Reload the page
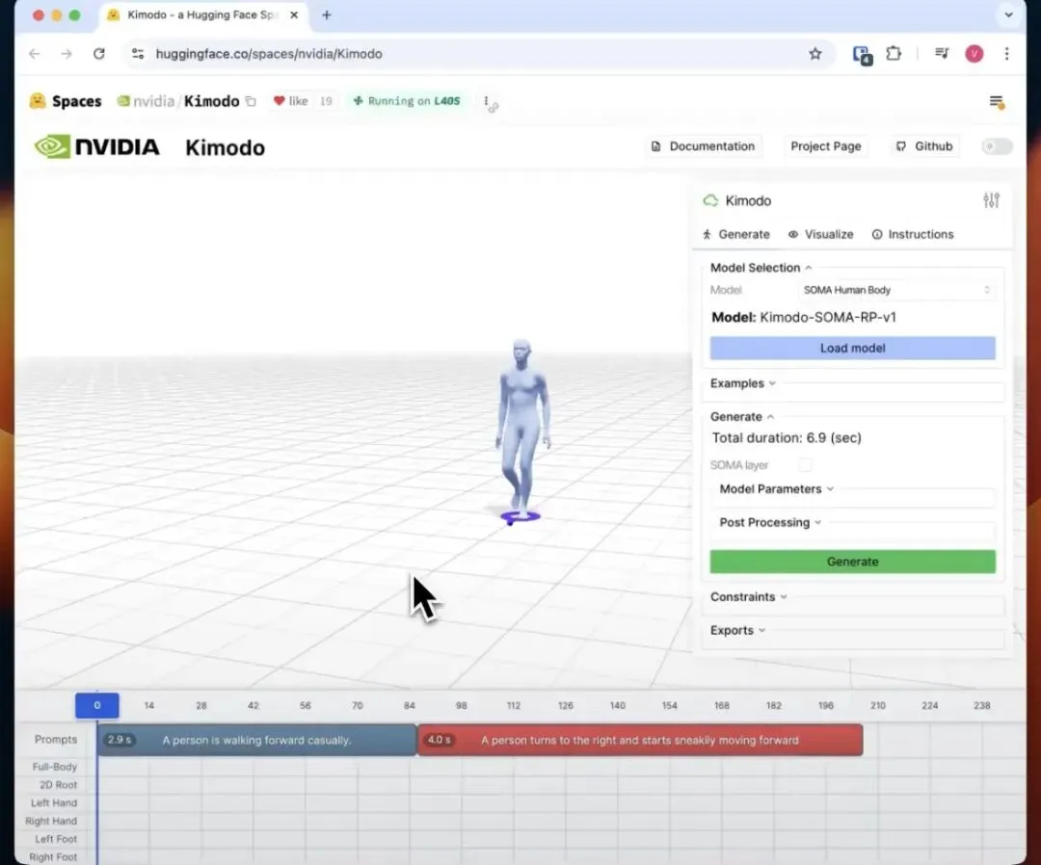1041x865 pixels. click(x=99, y=54)
